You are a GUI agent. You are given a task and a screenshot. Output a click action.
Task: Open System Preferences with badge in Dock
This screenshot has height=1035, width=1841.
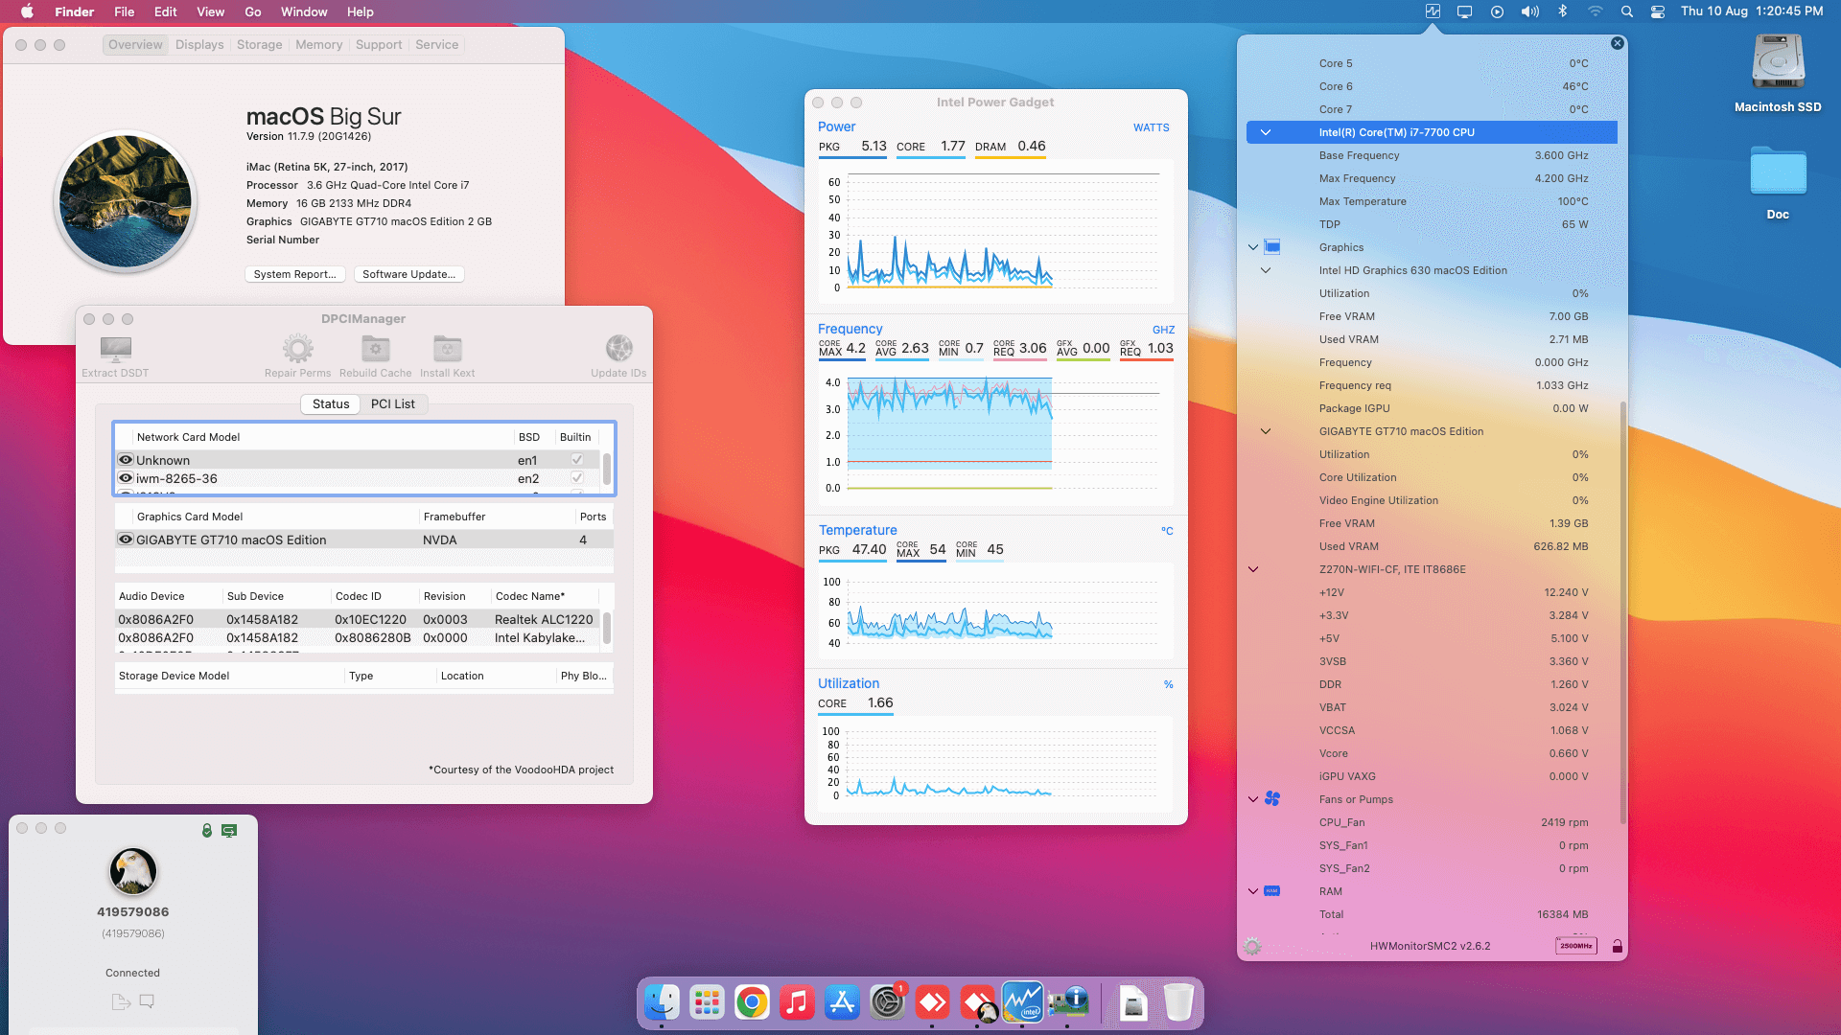pyautogui.click(x=887, y=1002)
